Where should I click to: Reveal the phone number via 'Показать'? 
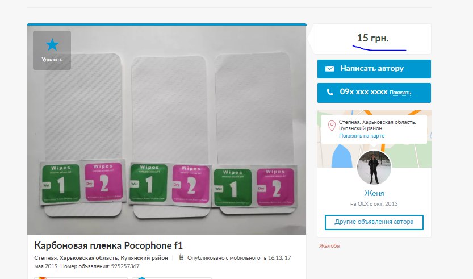click(x=400, y=93)
